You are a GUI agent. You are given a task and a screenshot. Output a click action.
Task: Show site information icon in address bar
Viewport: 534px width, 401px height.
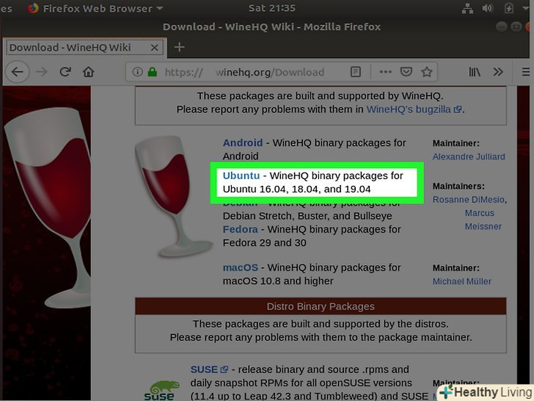point(137,72)
